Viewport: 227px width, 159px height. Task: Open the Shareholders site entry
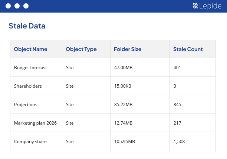coord(28,86)
